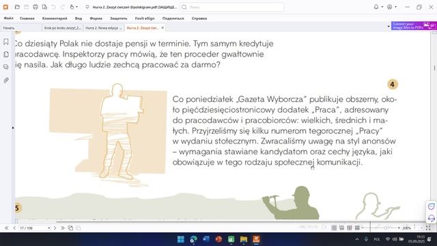Close the Hurra 2. Zeszyt ćwiczeń tab
This screenshot has width=437, height=246.
163,27
